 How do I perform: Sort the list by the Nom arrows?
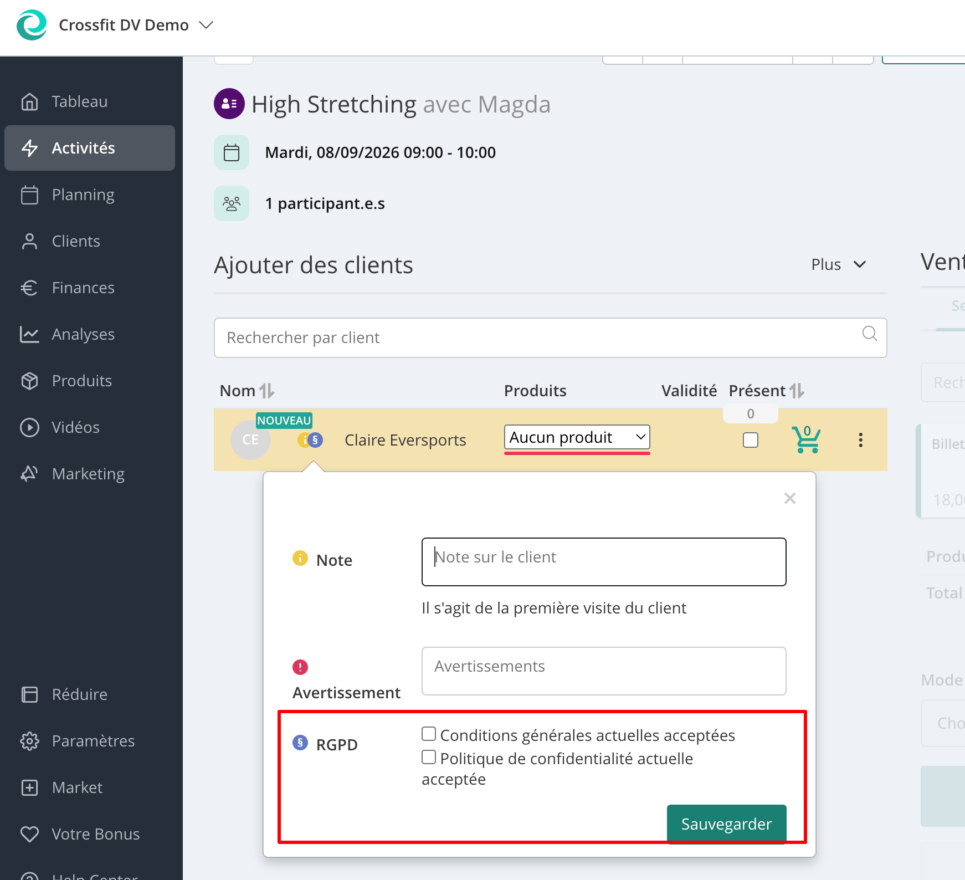pyautogui.click(x=266, y=391)
